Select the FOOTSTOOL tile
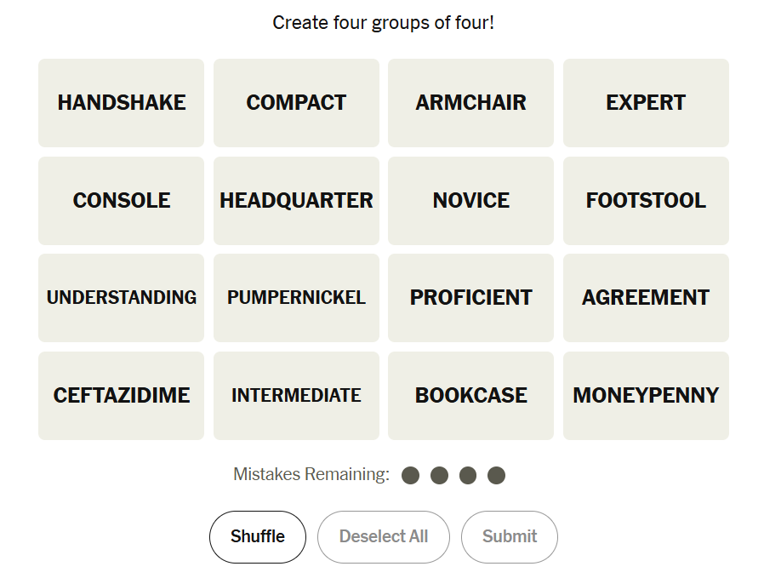The height and width of the screenshot is (578, 764). [x=646, y=201]
